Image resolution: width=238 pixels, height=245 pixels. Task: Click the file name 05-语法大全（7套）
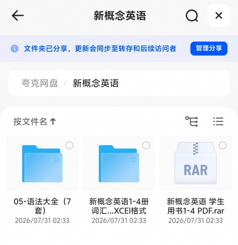coord(42,206)
